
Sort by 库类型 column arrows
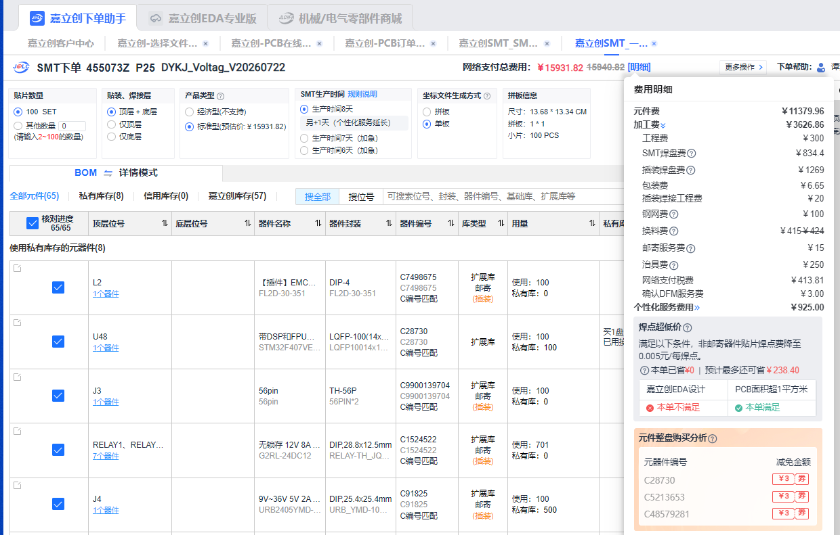tap(501, 223)
